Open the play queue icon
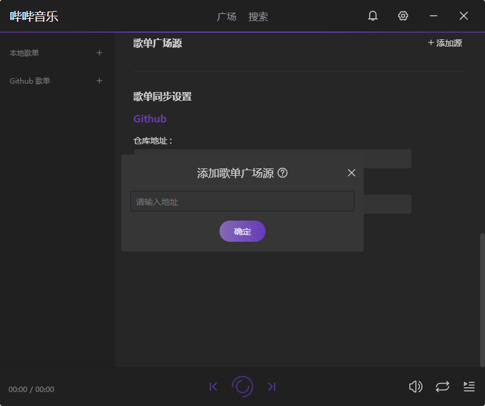 (469, 386)
